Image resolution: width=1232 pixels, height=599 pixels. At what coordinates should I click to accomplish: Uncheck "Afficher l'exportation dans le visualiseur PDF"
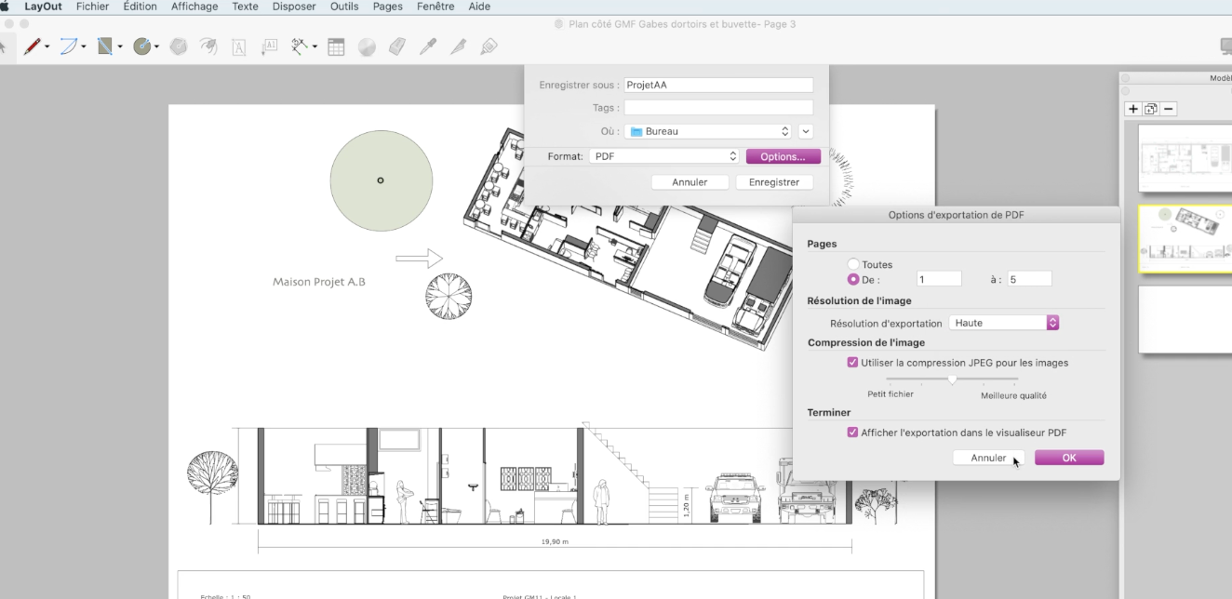(852, 433)
